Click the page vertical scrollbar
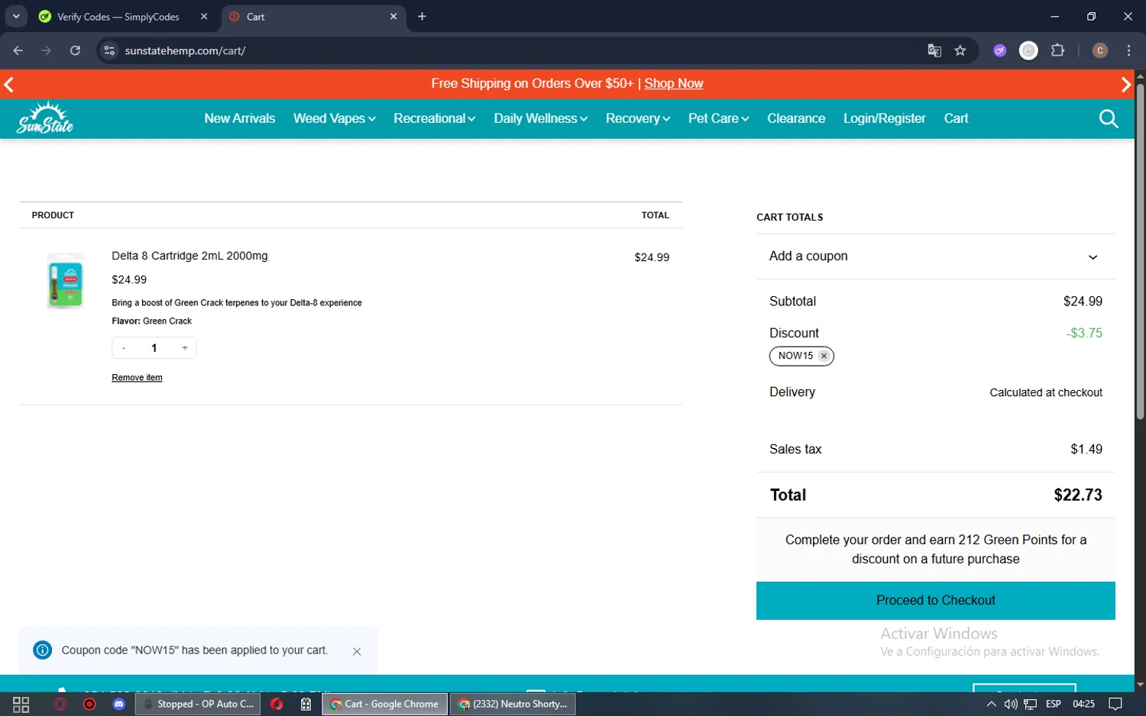The width and height of the screenshot is (1146, 716). [x=1140, y=252]
